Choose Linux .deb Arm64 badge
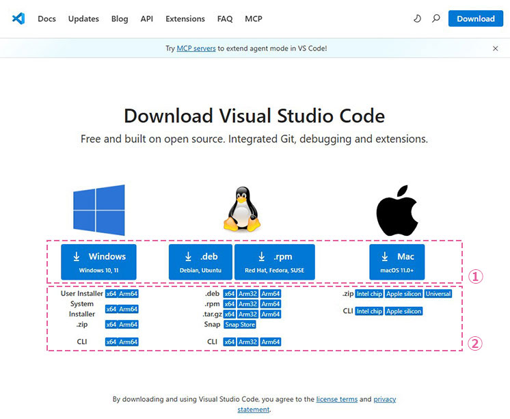Viewport: 510px width, 419px height. point(271,294)
